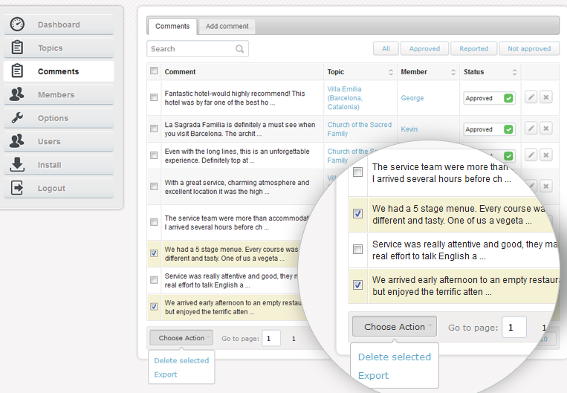The width and height of the screenshot is (567, 393).
Task: Choose Delete selected in the magnified menu
Action: click(x=395, y=357)
